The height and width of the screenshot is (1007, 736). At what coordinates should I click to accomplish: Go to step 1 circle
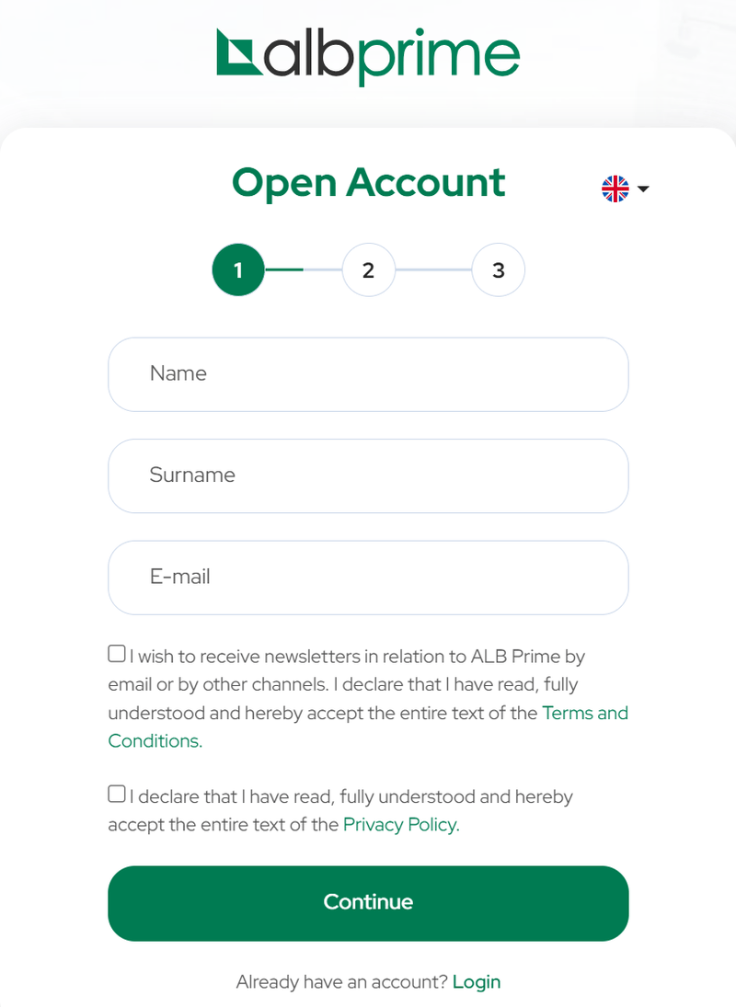[x=238, y=269]
